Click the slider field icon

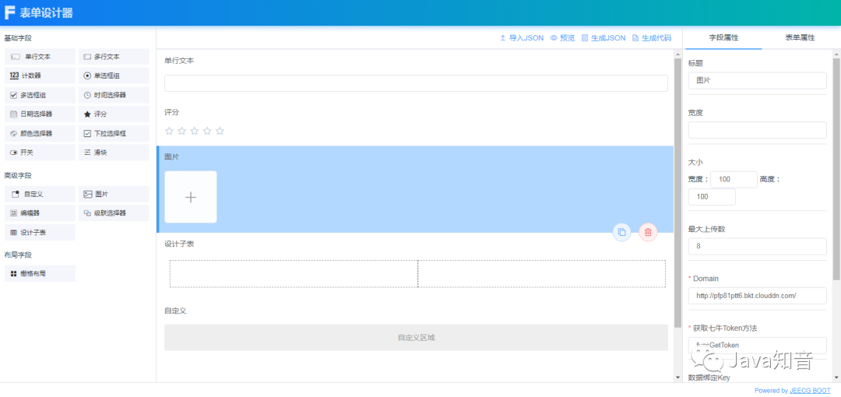click(87, 153)
